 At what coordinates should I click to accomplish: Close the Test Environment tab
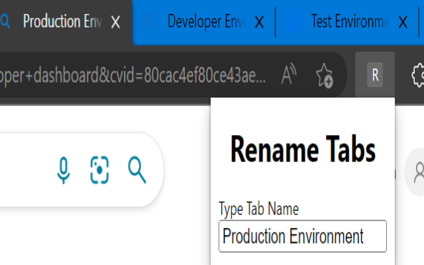[x=403, y=22]
